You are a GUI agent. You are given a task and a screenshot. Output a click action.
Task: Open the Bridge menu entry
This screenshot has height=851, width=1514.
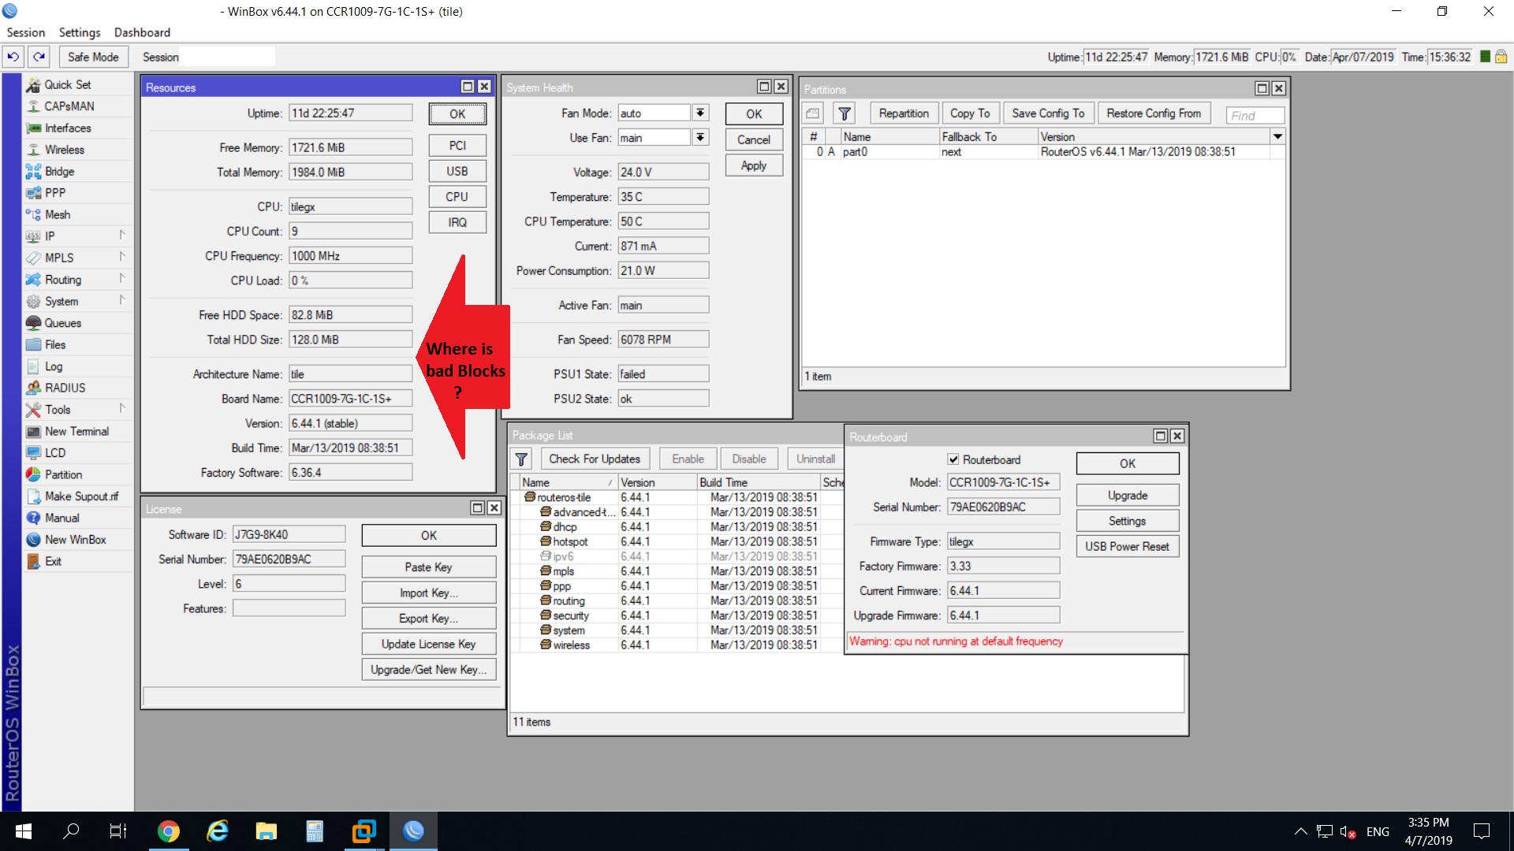point(60,171)
